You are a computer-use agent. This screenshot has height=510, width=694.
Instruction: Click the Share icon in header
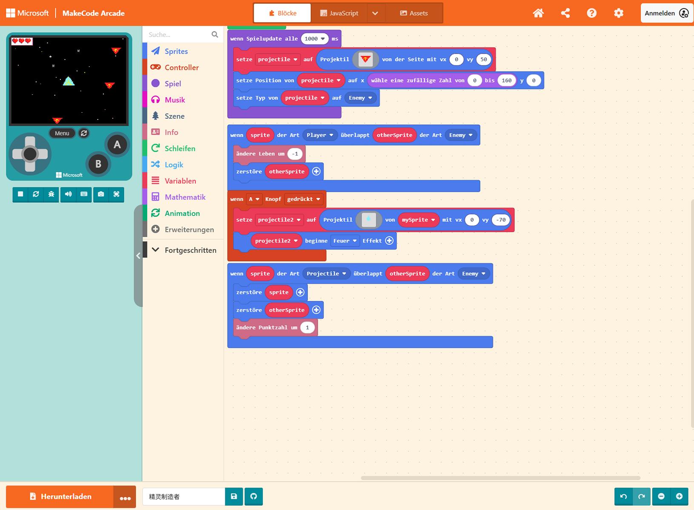(x=565, y=13)
